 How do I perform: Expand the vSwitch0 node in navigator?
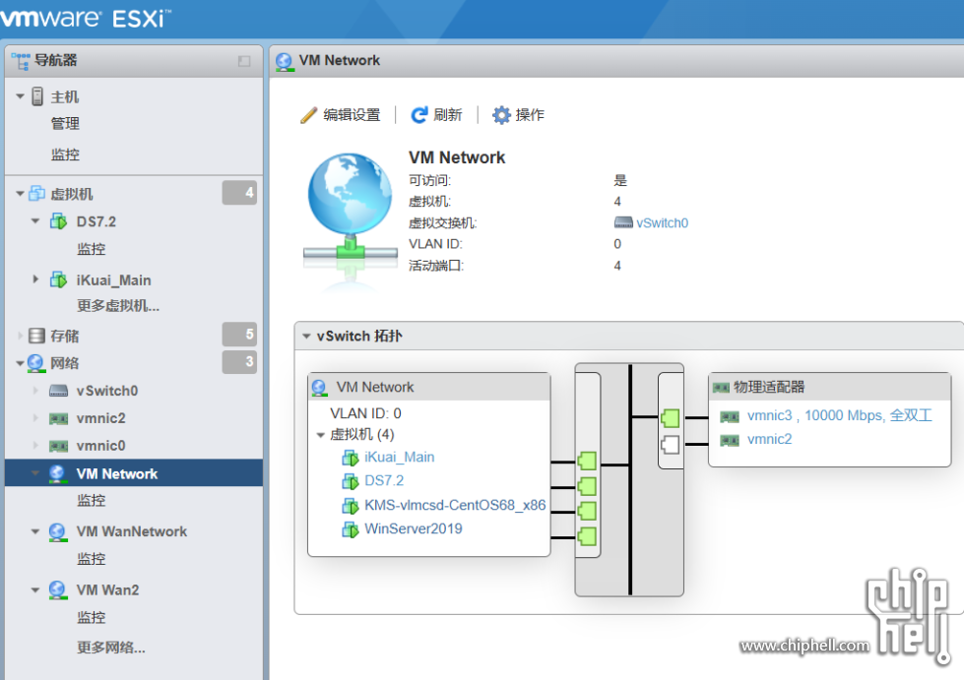tap(35, 391)
